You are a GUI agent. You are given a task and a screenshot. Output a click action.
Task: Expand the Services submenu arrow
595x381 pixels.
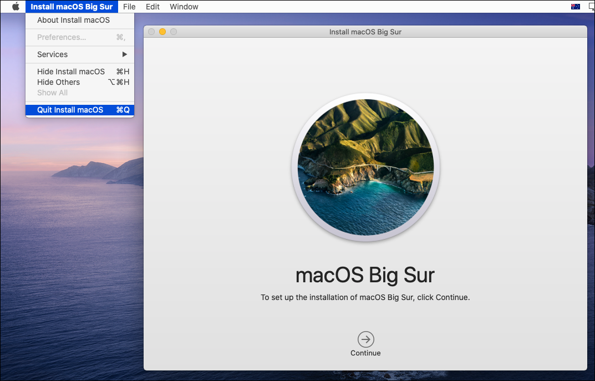tap(125, 54)
